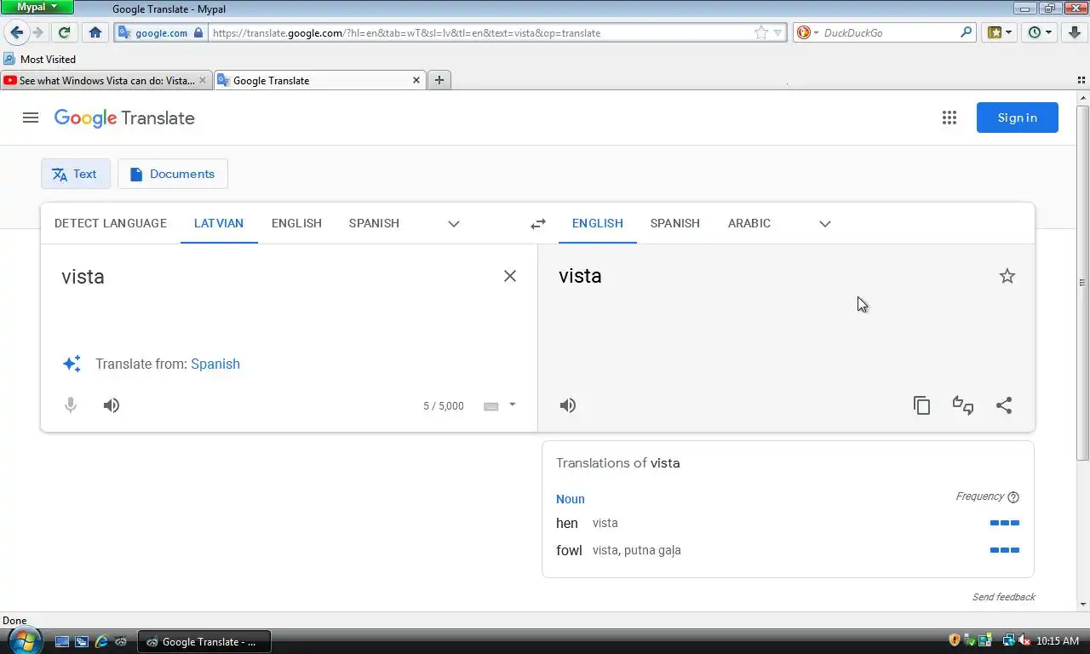Screen dimensions: 1090x654
Task: Click the browser Forward button
Action: (x=38, y=32)
